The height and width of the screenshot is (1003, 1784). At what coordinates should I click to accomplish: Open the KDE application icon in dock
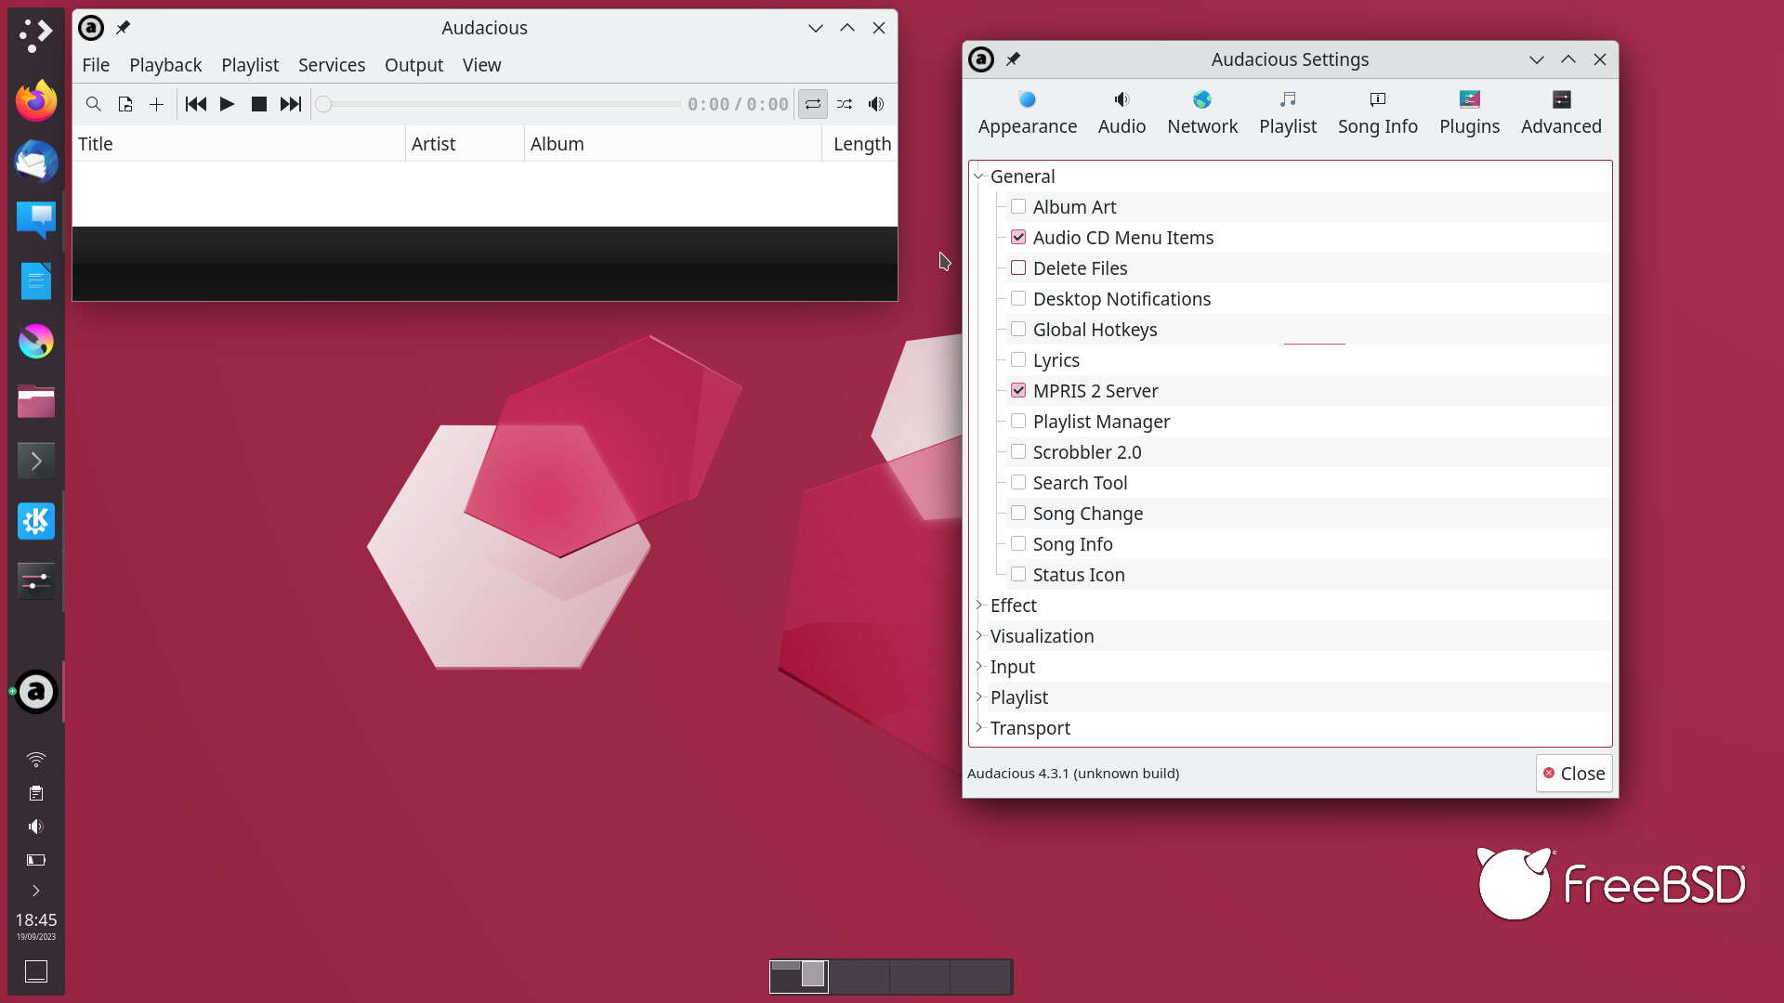36,521
